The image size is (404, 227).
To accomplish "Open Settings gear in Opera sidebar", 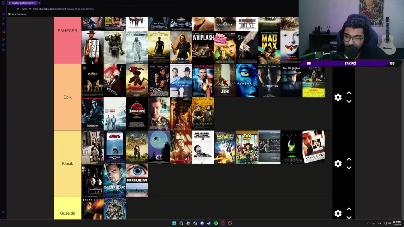I will click(x=3, y=50).
